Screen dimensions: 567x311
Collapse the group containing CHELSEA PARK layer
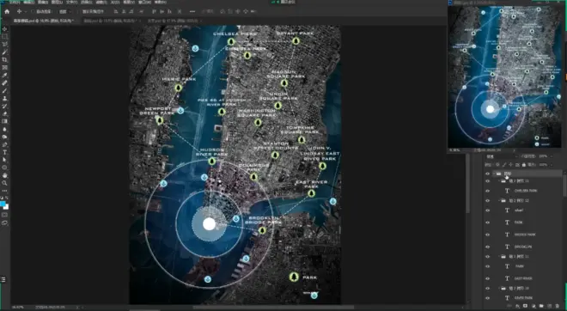499,180
